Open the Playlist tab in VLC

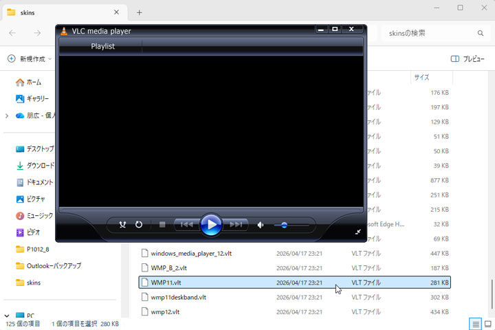[102, 46]
